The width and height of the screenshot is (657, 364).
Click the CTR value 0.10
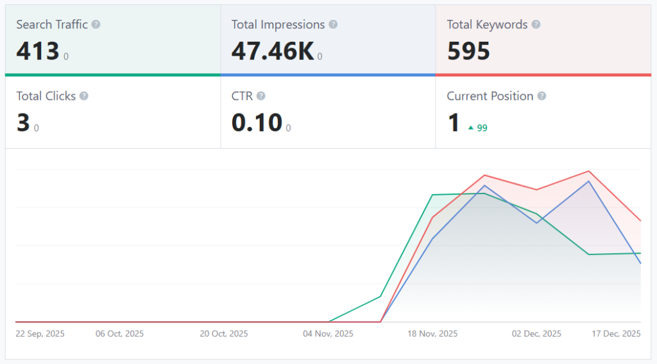[257, 122]
